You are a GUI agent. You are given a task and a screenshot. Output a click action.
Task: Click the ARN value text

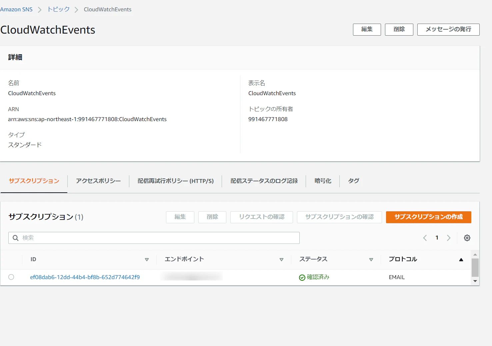click(87, 119)
